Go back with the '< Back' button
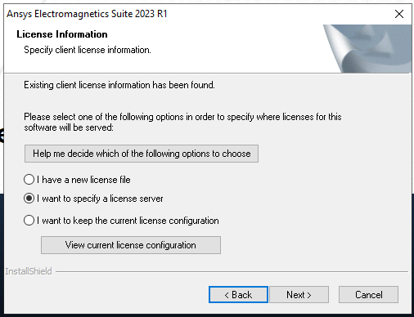 coord(238,295)
